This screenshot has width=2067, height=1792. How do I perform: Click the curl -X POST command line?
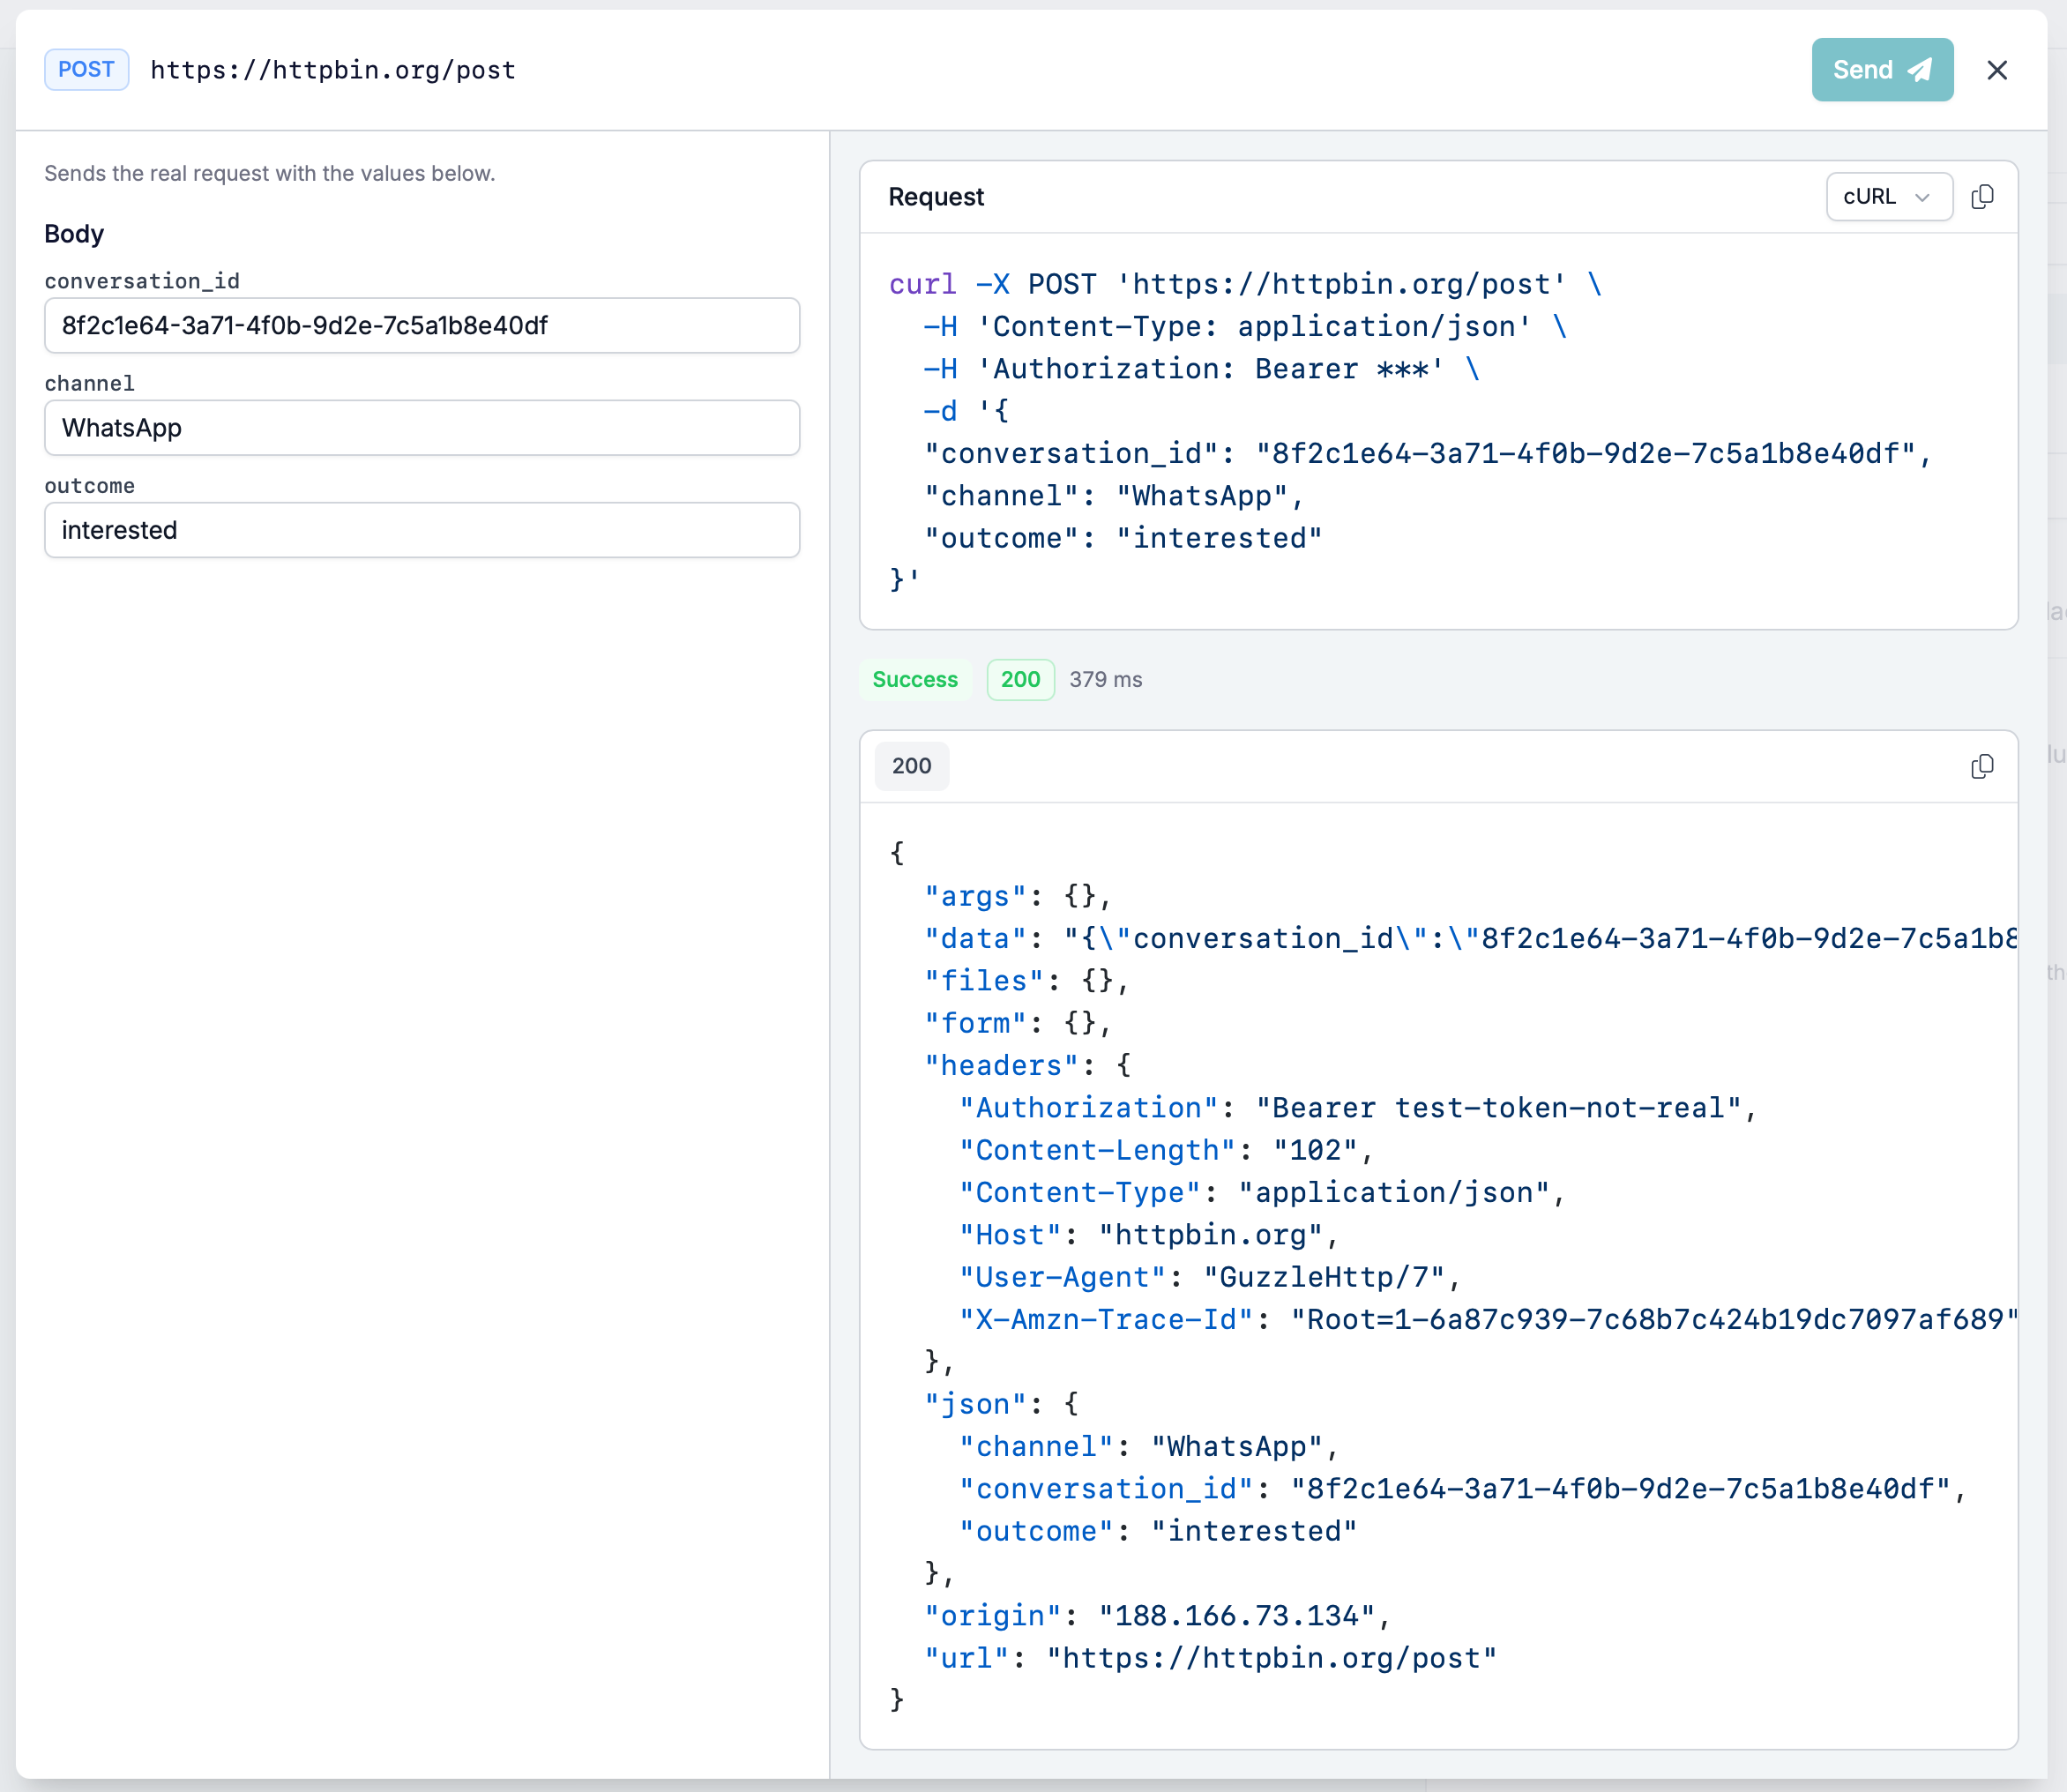tap(1245, 284)
